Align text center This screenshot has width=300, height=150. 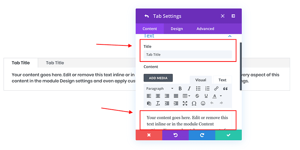pyautogui.click(x=158, y=96)
